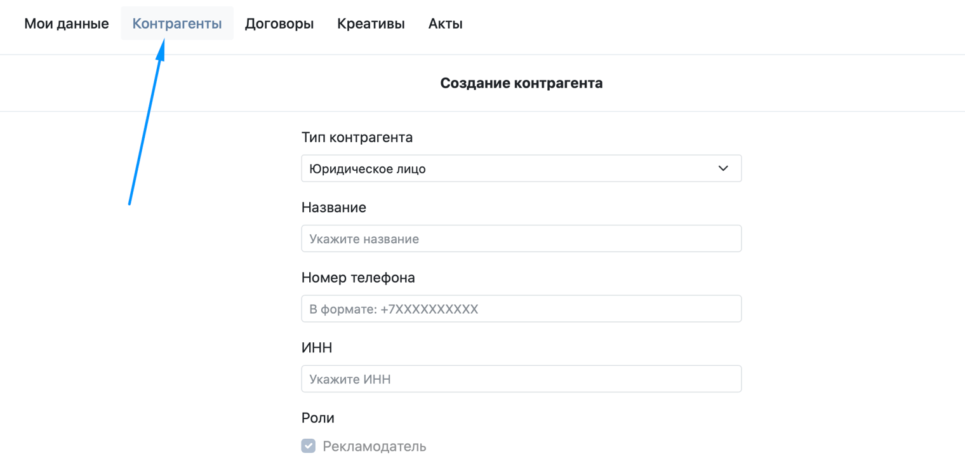
Task: Click the Название field label
Action: pos(334,208)
